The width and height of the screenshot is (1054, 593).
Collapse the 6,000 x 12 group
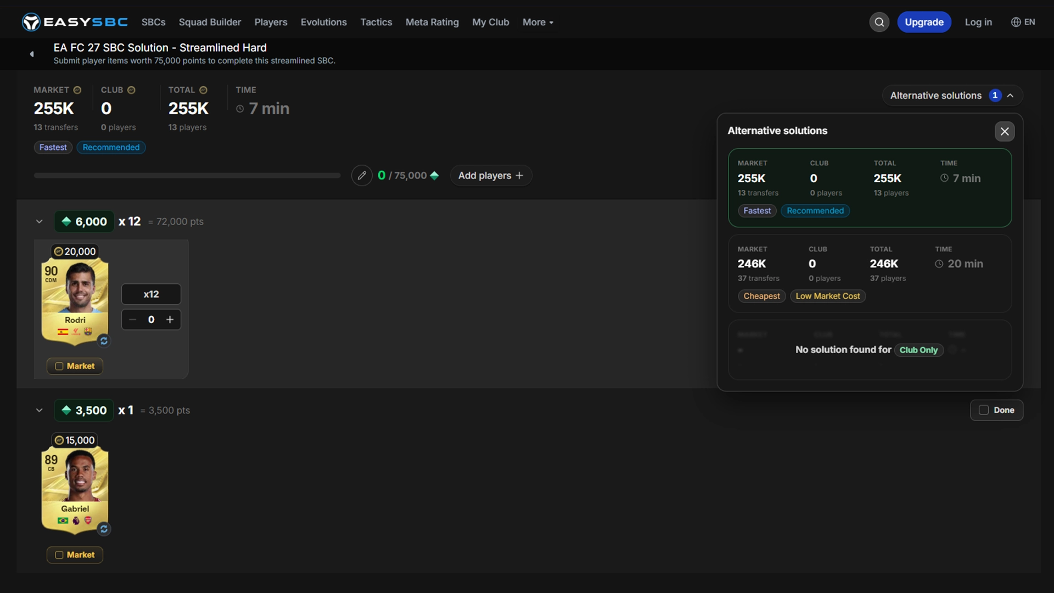click(x=39, y=222)
